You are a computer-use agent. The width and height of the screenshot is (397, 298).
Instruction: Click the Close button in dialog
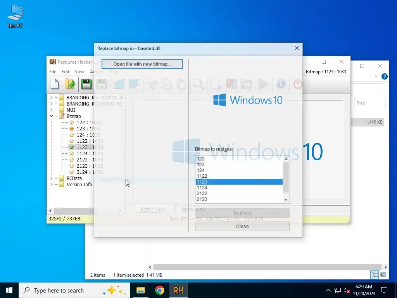[242, 227]
